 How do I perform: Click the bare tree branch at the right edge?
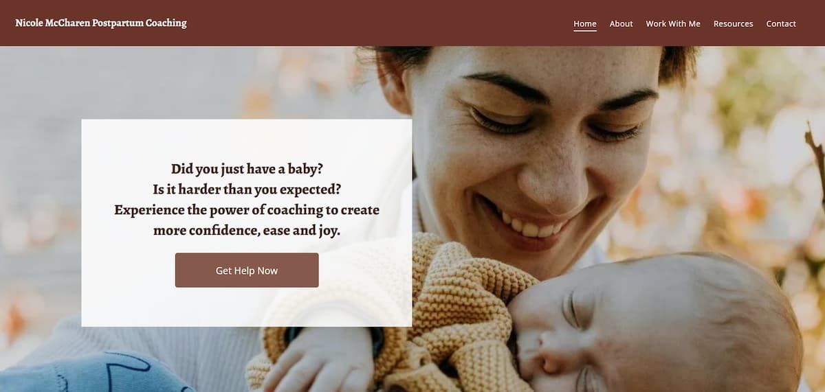tap(816, 165)
